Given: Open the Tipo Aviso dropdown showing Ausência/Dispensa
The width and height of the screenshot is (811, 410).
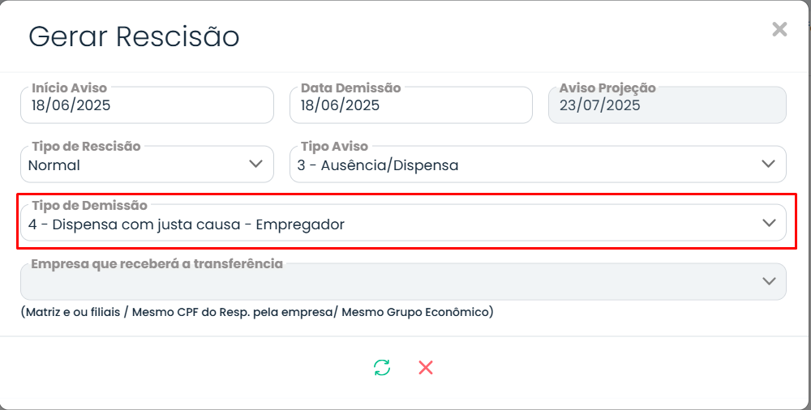Looking at the screenshot, I should coord(527,165).
